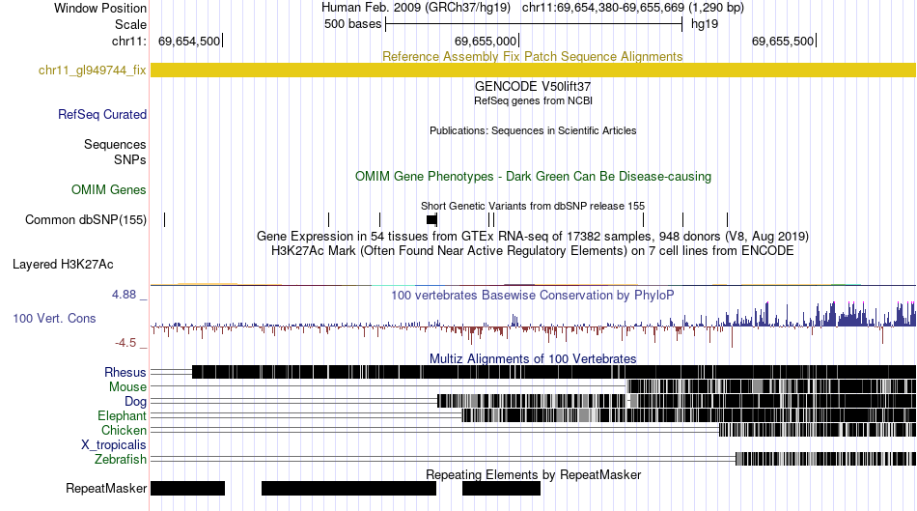
Task: Click the Common dbSNP(155) track label
Action: pos(86,219)
